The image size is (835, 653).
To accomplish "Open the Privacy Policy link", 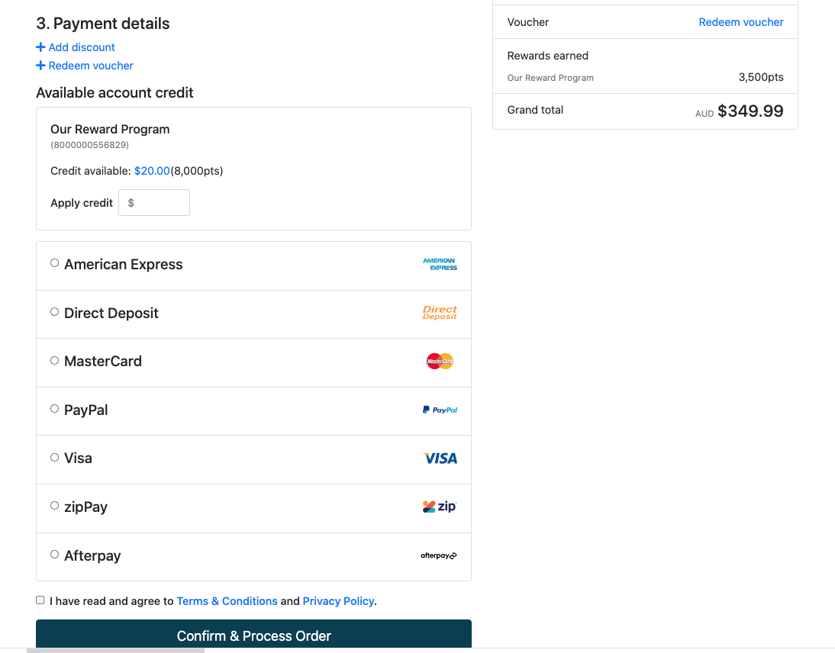I will pos(338,601).
